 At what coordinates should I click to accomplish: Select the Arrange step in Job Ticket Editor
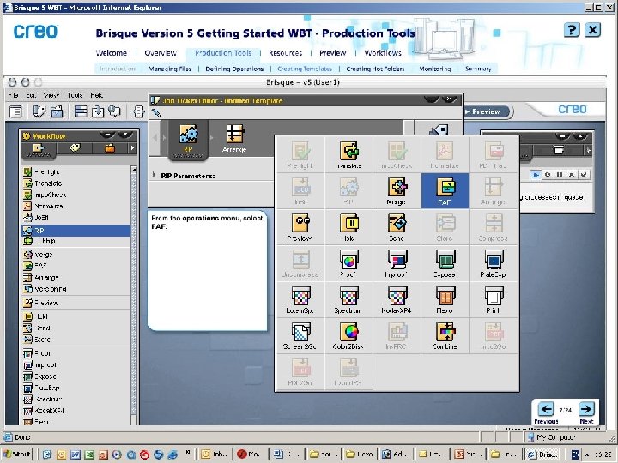(x=234, y=139)
